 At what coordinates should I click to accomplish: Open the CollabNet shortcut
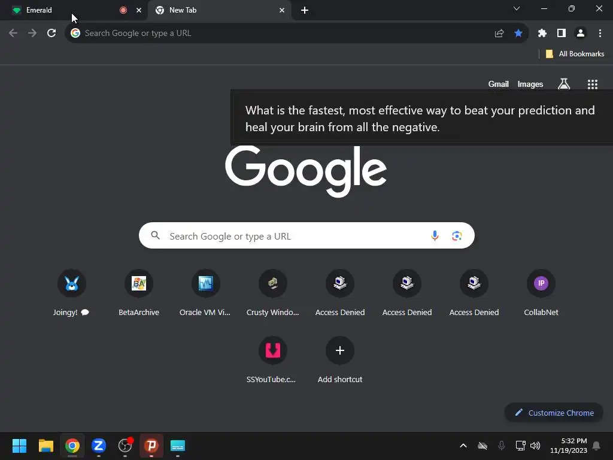click(x=541, y=293)
